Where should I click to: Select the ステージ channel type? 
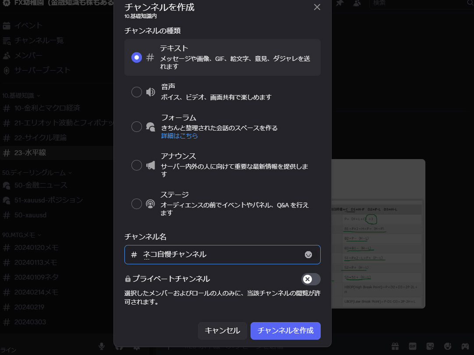137,204
